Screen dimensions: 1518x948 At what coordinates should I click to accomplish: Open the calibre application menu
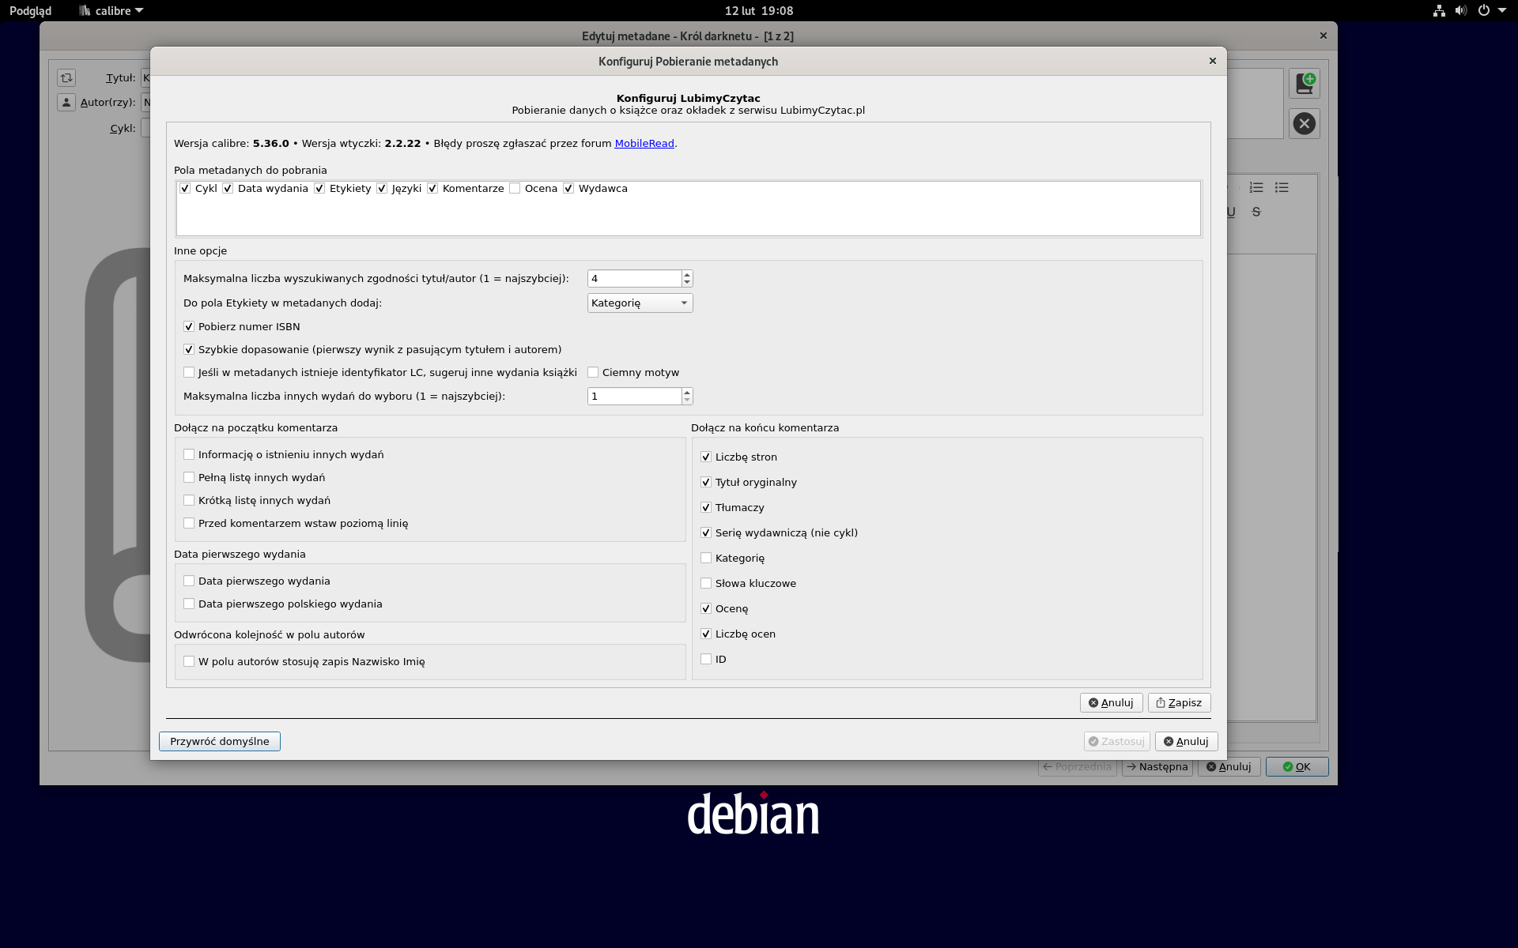[x=111, y=10]
